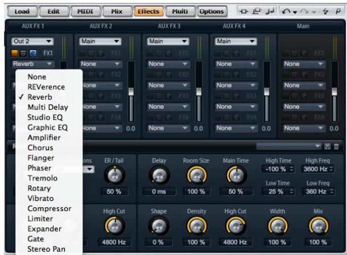Choose 'Stereo Pan' from the effect menu

46,249
